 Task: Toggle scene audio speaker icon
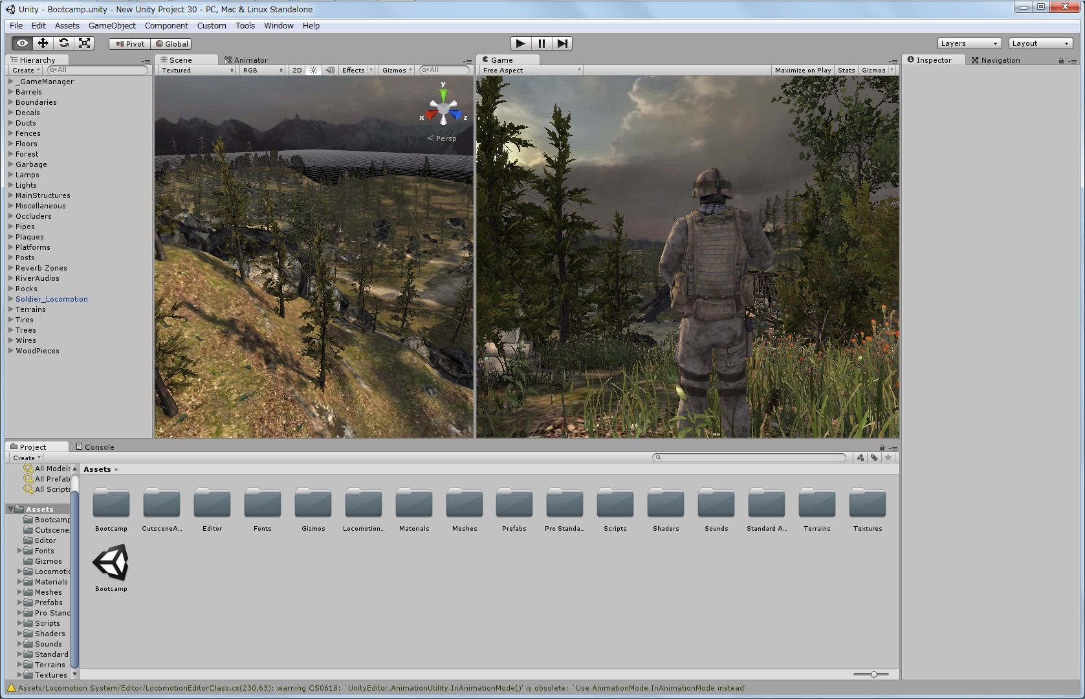click(x=330, y=70)
